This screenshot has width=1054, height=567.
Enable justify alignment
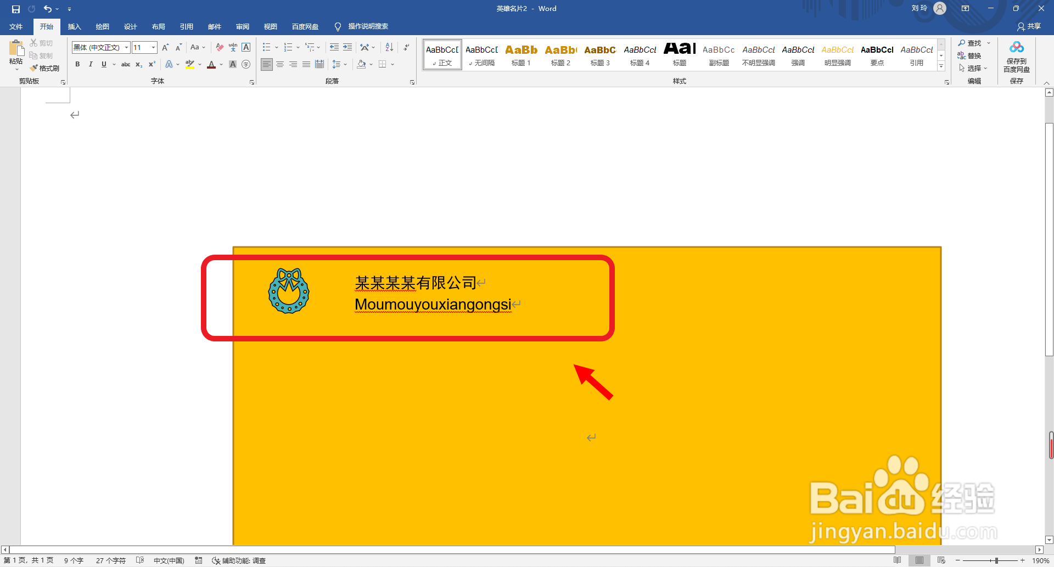coord(306,64)
